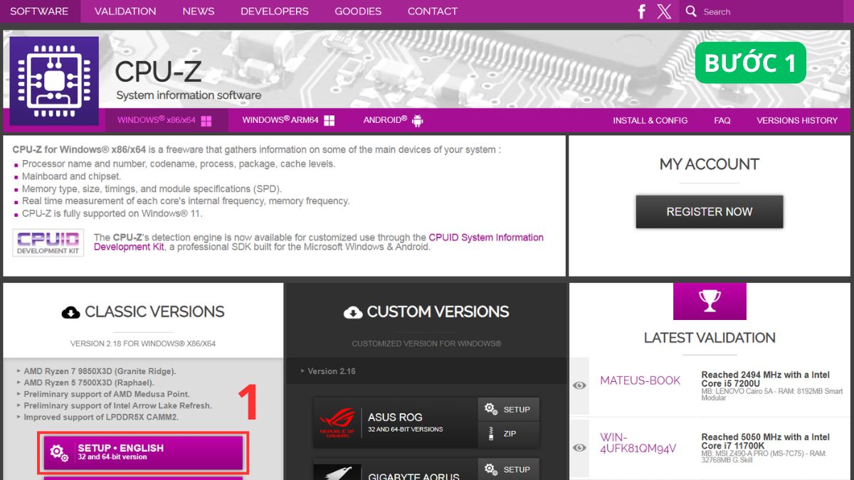
Task: Click the CLASSIC VERSIONS heading
Action: click(x=154, y=312)
